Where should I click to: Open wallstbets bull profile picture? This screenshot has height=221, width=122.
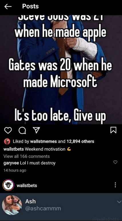coord(8,185)
